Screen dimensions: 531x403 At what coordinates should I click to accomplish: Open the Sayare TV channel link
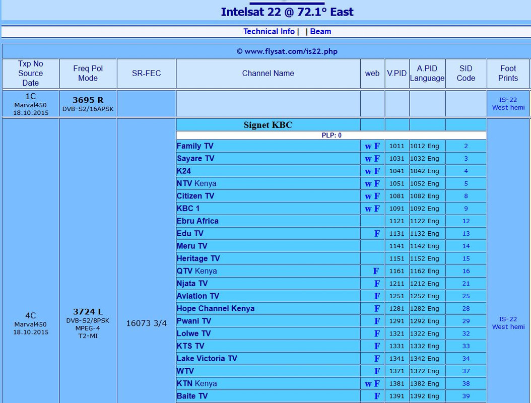pyautogui.click(x=195, y=159)
